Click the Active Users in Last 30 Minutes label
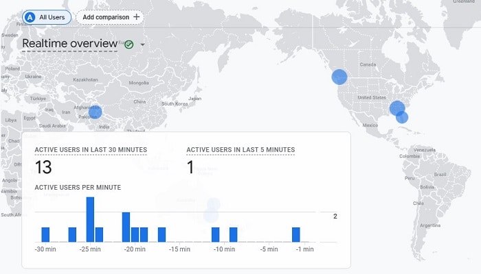Image resolution: width=481 pixels, height=274 pixels. [91, 150]
